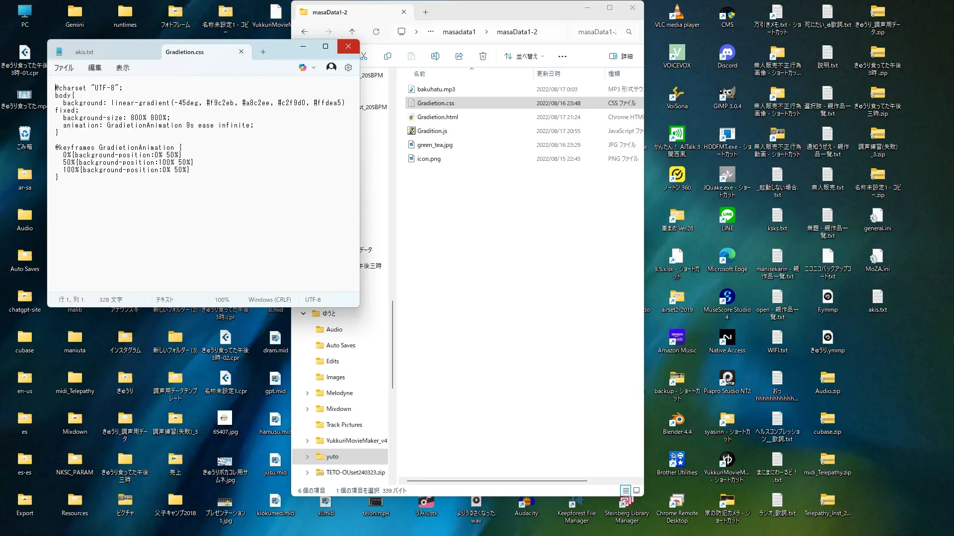Click the Rename icon in Explorer toolbar
Viewport: 954px width, 536px height.
coord(435,56)
